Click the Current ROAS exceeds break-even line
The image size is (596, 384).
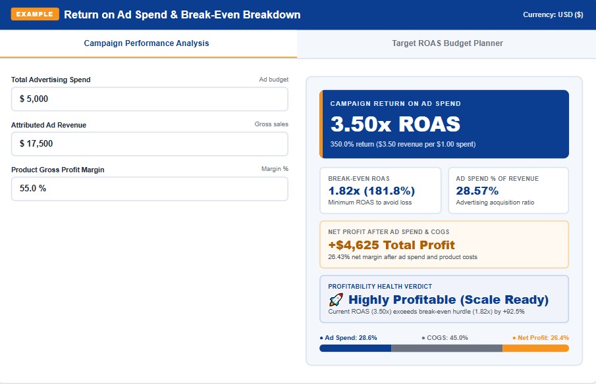(x=426, y=312)
